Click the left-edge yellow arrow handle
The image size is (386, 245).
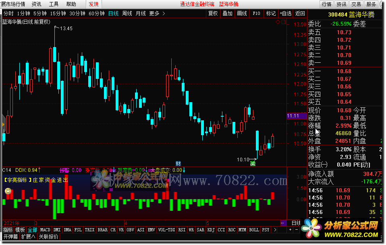click(x=3, y=125)
